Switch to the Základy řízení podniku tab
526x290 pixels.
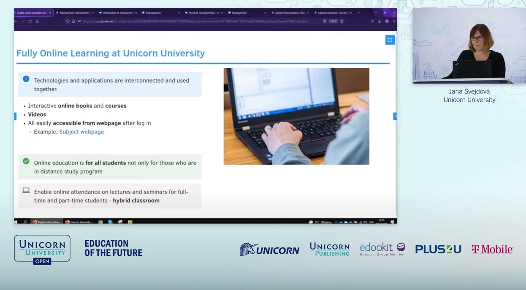point(290,13)
